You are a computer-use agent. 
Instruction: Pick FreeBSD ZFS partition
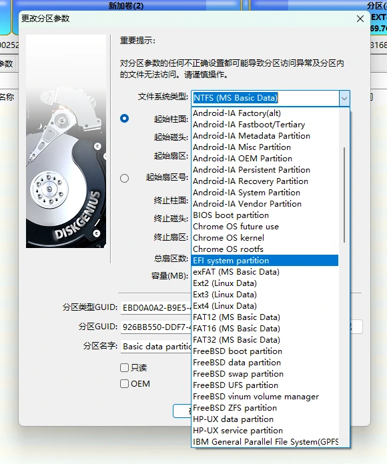pos(265,408)
